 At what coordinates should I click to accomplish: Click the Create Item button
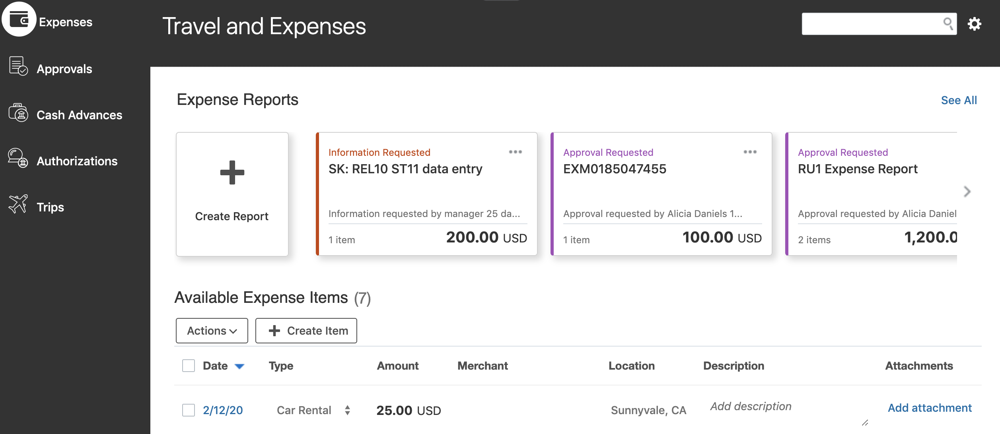(x=306, y=331)
